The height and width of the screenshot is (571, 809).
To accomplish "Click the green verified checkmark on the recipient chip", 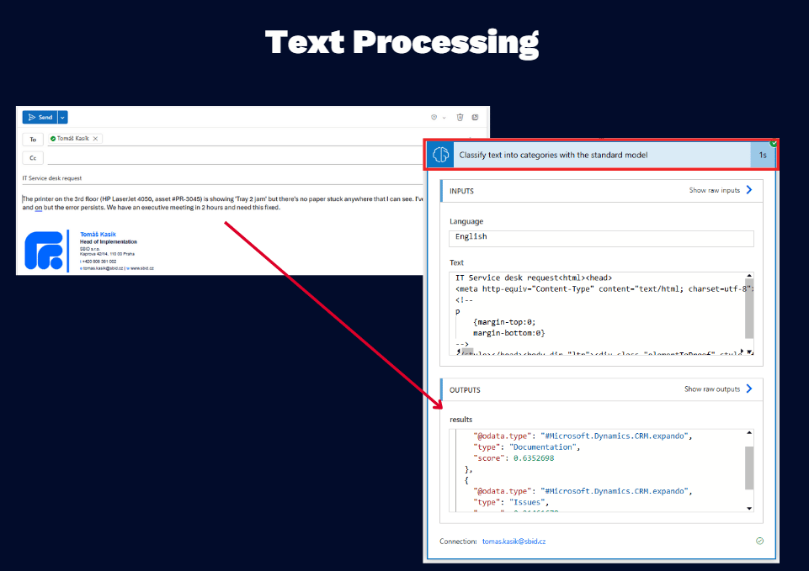I will (x=53, y=139).
